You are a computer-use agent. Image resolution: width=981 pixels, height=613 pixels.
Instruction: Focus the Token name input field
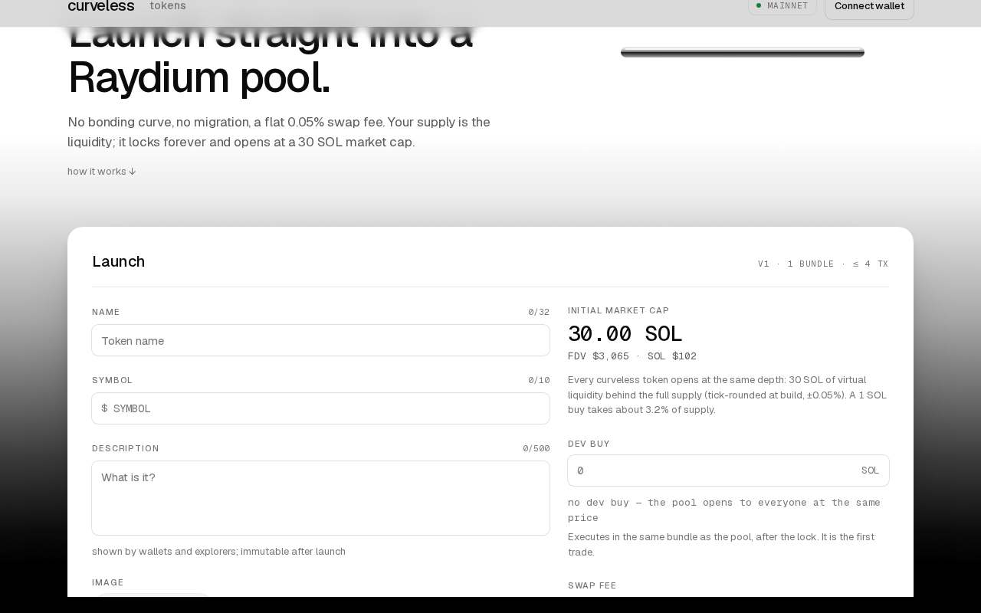(320, 340)
